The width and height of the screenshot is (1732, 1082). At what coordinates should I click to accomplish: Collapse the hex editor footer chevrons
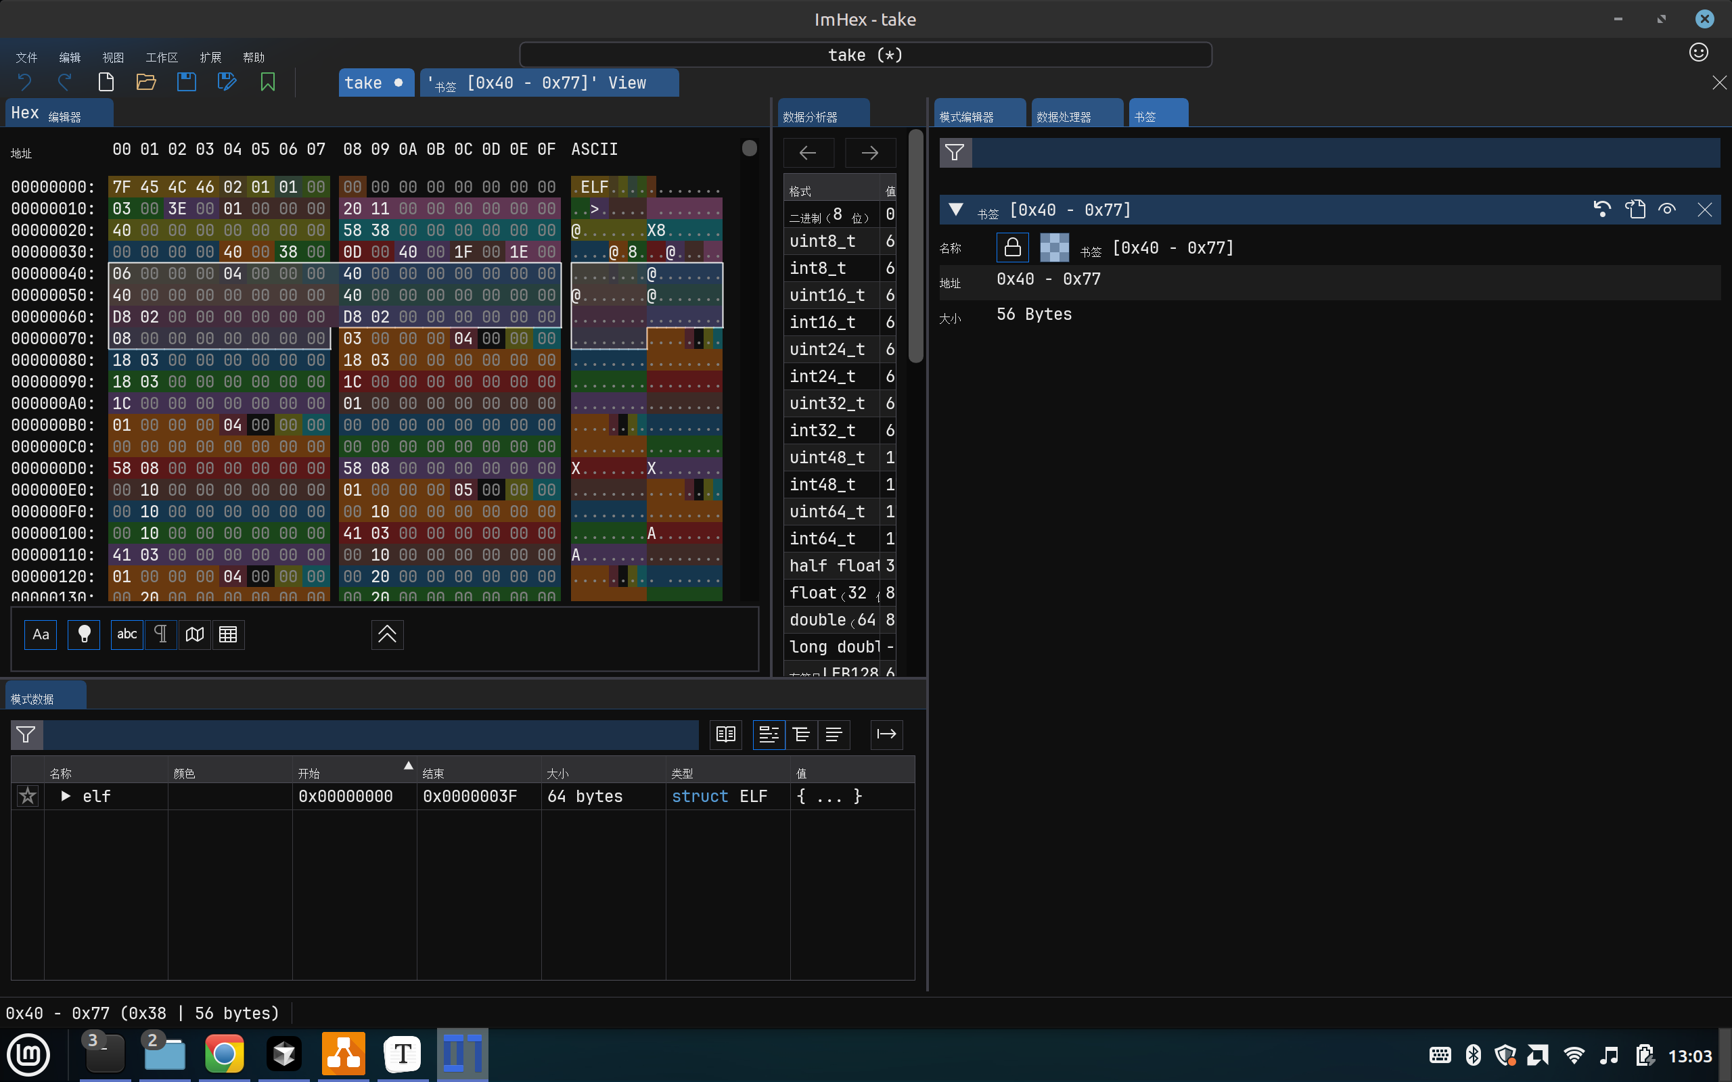pyautogui.click(x=387, y=635)
